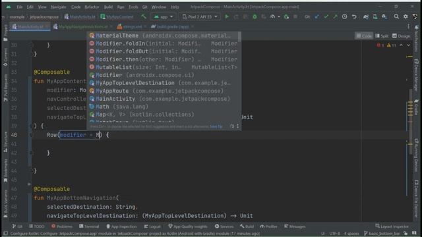Click the editor vertical scrollbar
Screen dimensions: 422x237
[410, 121]
